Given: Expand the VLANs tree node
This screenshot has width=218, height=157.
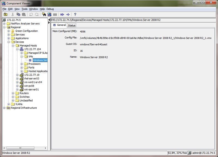Looking at the screenshot, I should click(x=9, y=104).
